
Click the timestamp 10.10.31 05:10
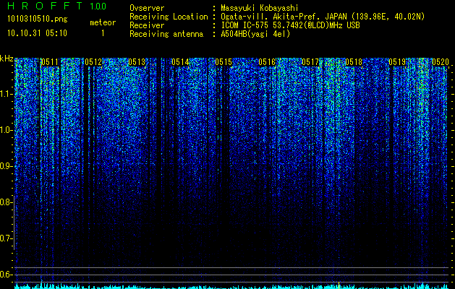point(37,33)
